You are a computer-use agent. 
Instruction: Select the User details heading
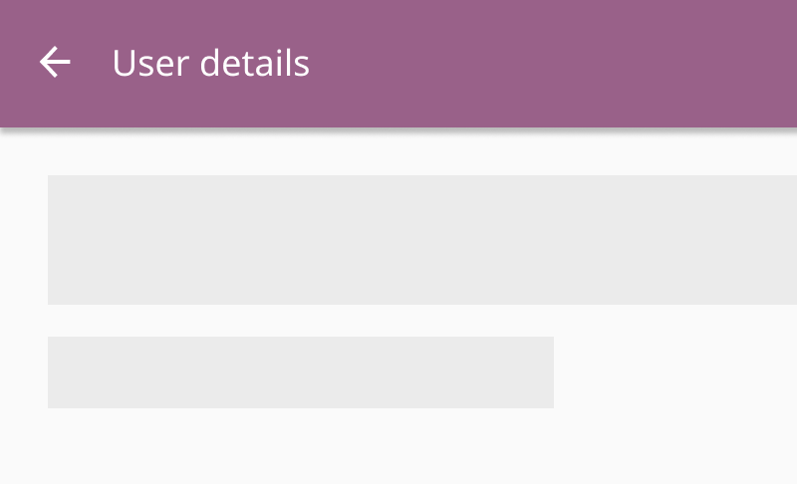[210, 64]
